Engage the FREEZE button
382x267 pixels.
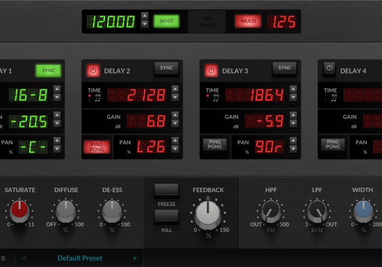(x=166, y=190)
